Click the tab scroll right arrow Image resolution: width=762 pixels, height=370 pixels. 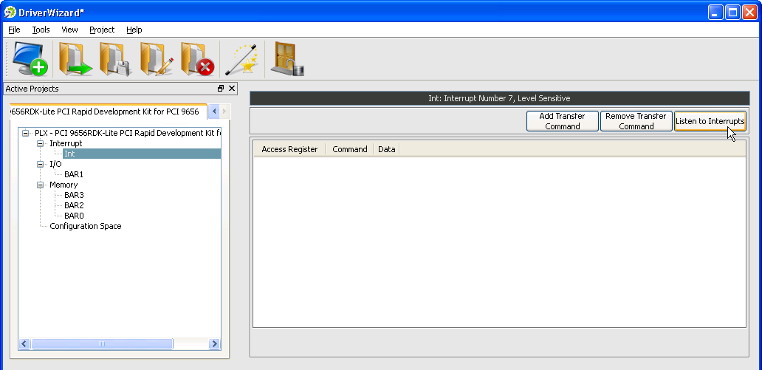(x=224, y=112)
